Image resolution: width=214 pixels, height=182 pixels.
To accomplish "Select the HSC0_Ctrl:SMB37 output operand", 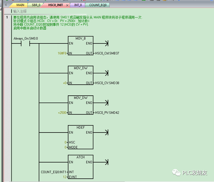I will (x=107, y=53).
